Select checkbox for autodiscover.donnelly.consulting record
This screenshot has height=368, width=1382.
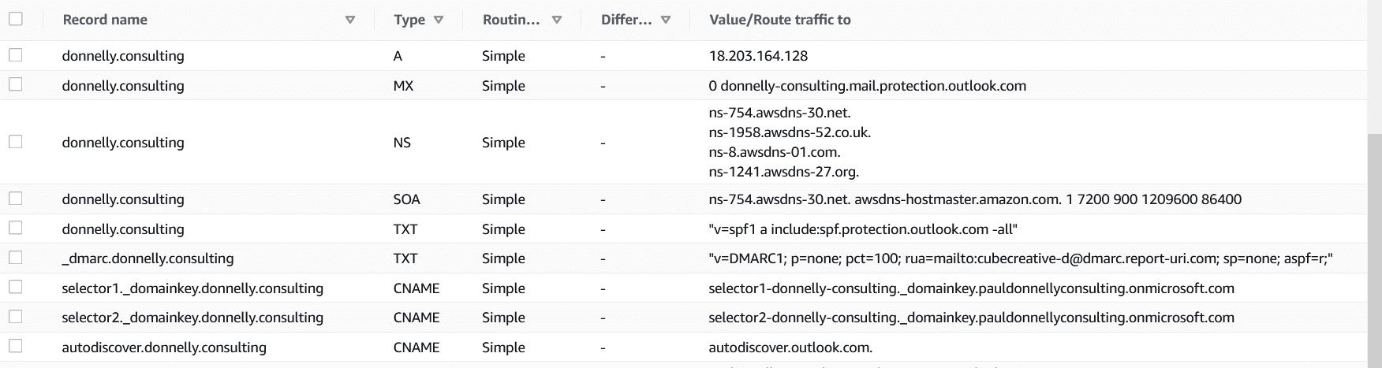(15, 347)
